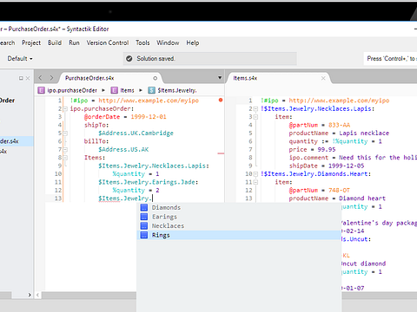Navigate back with the left arrow button

tap(40, 78)
